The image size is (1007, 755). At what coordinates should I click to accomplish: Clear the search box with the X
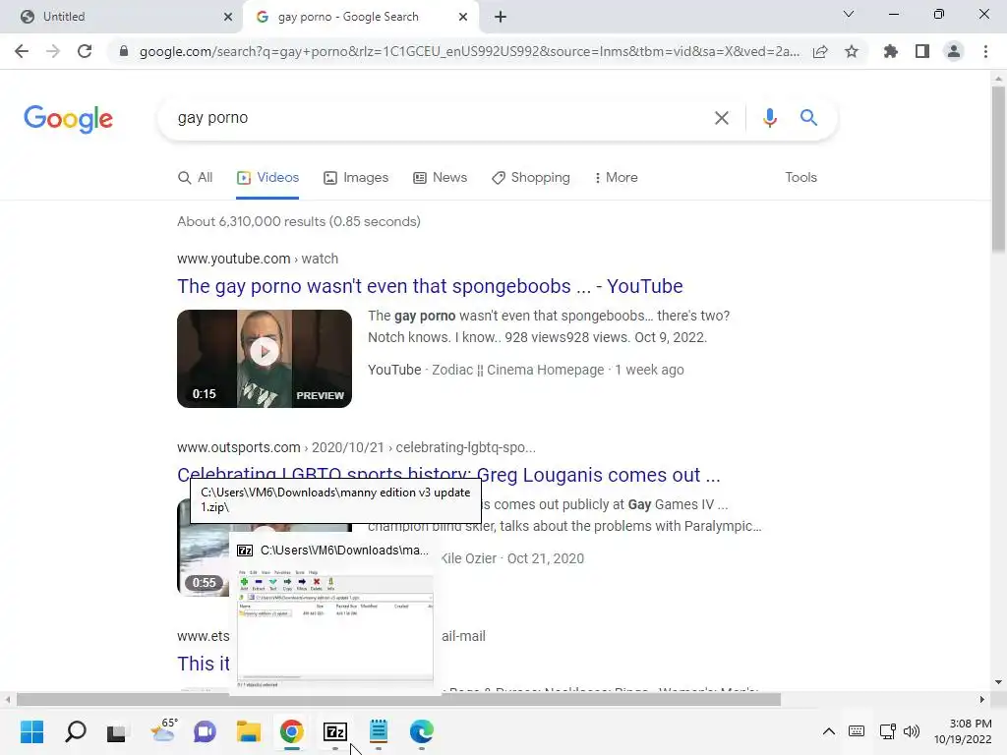[x=721, y=118]
